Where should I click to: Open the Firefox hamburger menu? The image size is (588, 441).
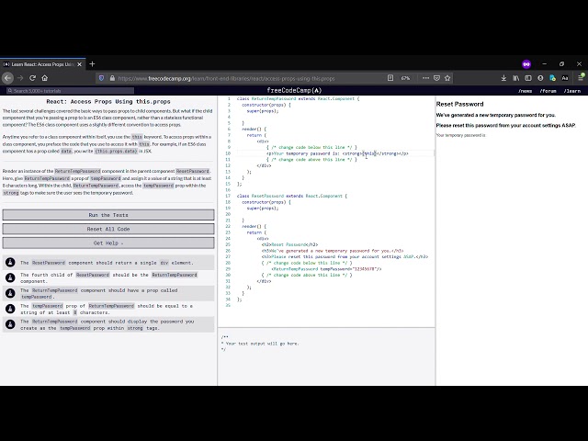click(581, 77)
